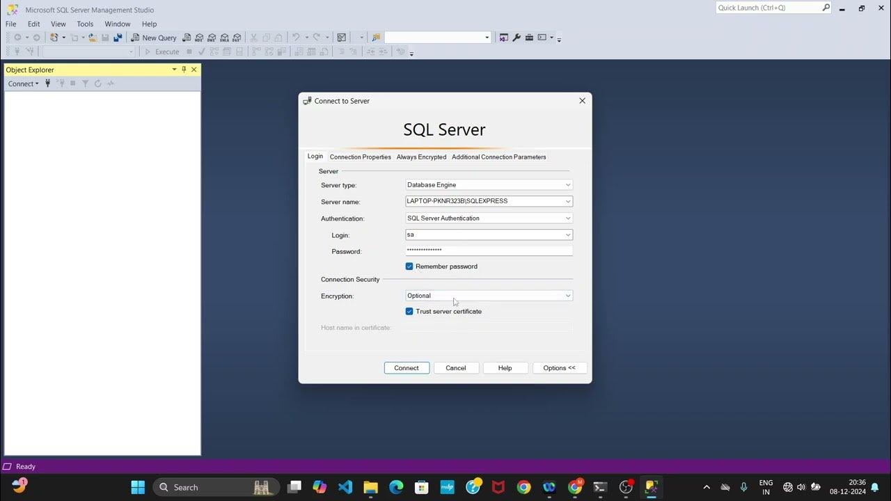
Task: Click the DMX query icon
Action: coord(212,38)
